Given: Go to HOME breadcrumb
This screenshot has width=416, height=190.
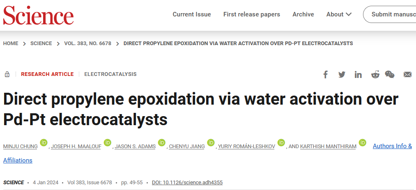Looking at the screenshot, I should tap(11, 43).
